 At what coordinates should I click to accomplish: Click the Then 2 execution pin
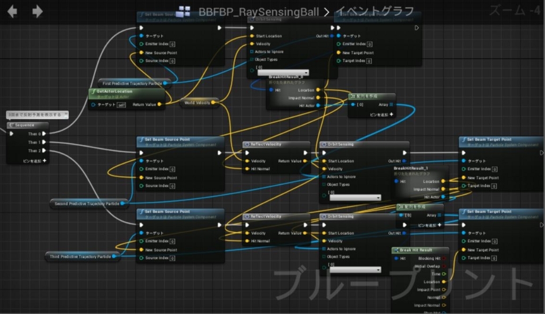(x=44, y=151)
